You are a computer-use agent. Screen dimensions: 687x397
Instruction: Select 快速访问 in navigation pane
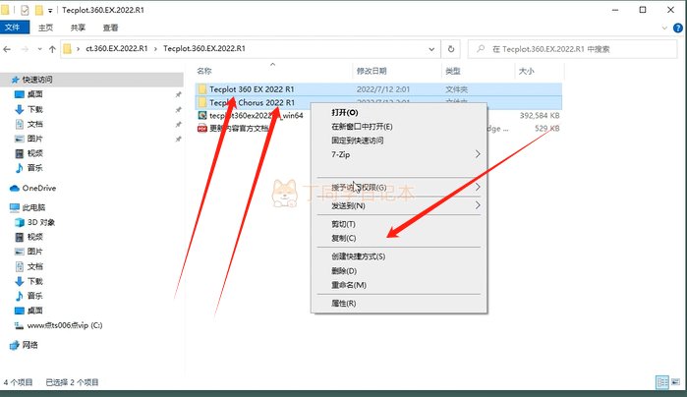[37, 80]
